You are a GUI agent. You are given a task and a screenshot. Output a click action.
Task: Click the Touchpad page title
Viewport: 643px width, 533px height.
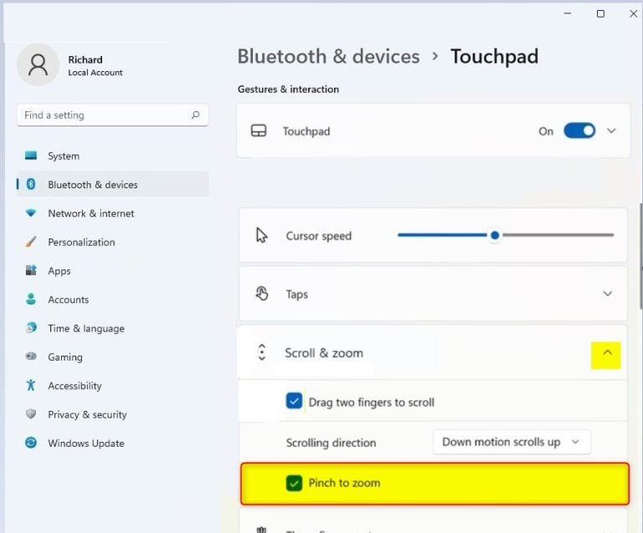coord(495,57)
